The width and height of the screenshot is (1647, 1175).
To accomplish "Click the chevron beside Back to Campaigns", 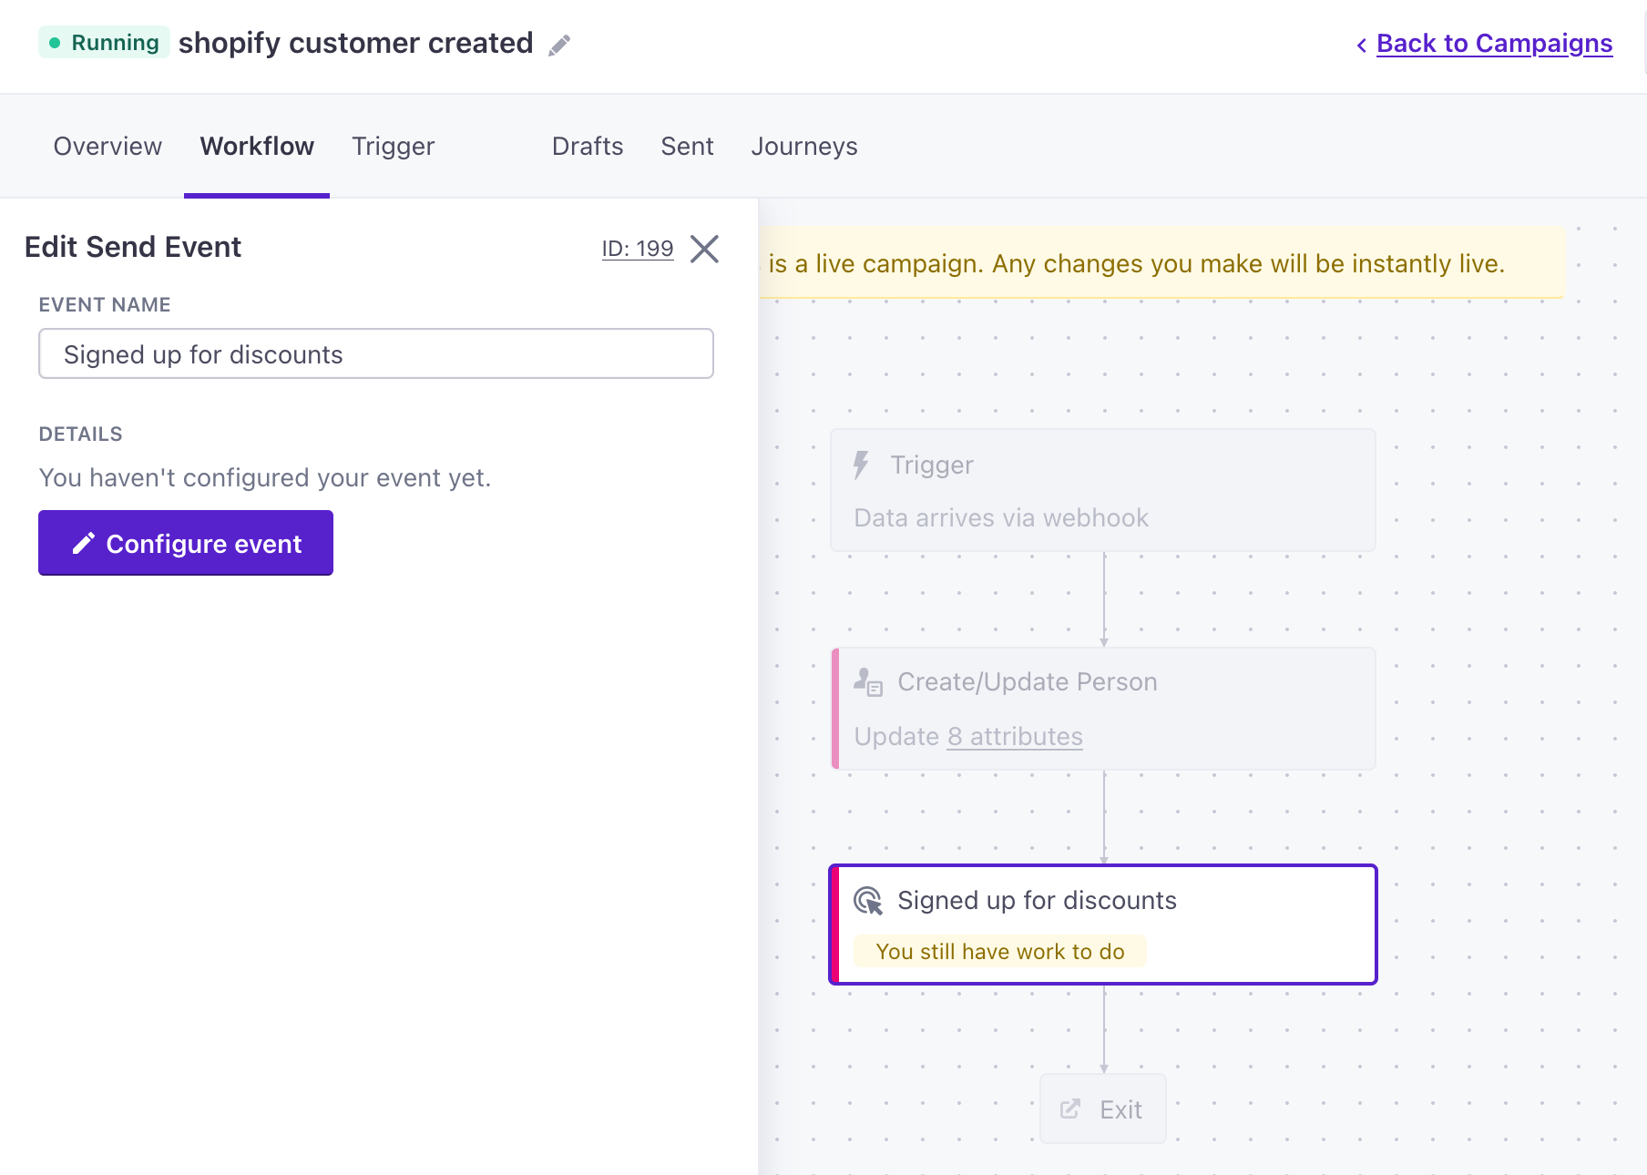I will click(1361, 45).
